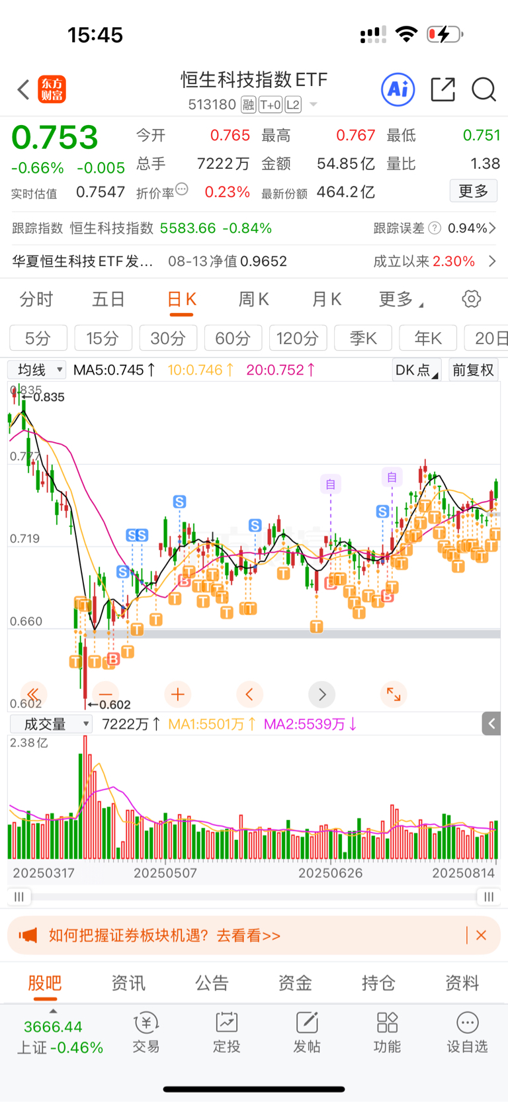This screenshot has height=1102, width=508.
Task: Zoom out chart with minus icon
Action: (x=106, y=694)
